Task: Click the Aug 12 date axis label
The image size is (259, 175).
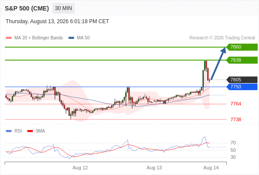Action: pos(80,168)
